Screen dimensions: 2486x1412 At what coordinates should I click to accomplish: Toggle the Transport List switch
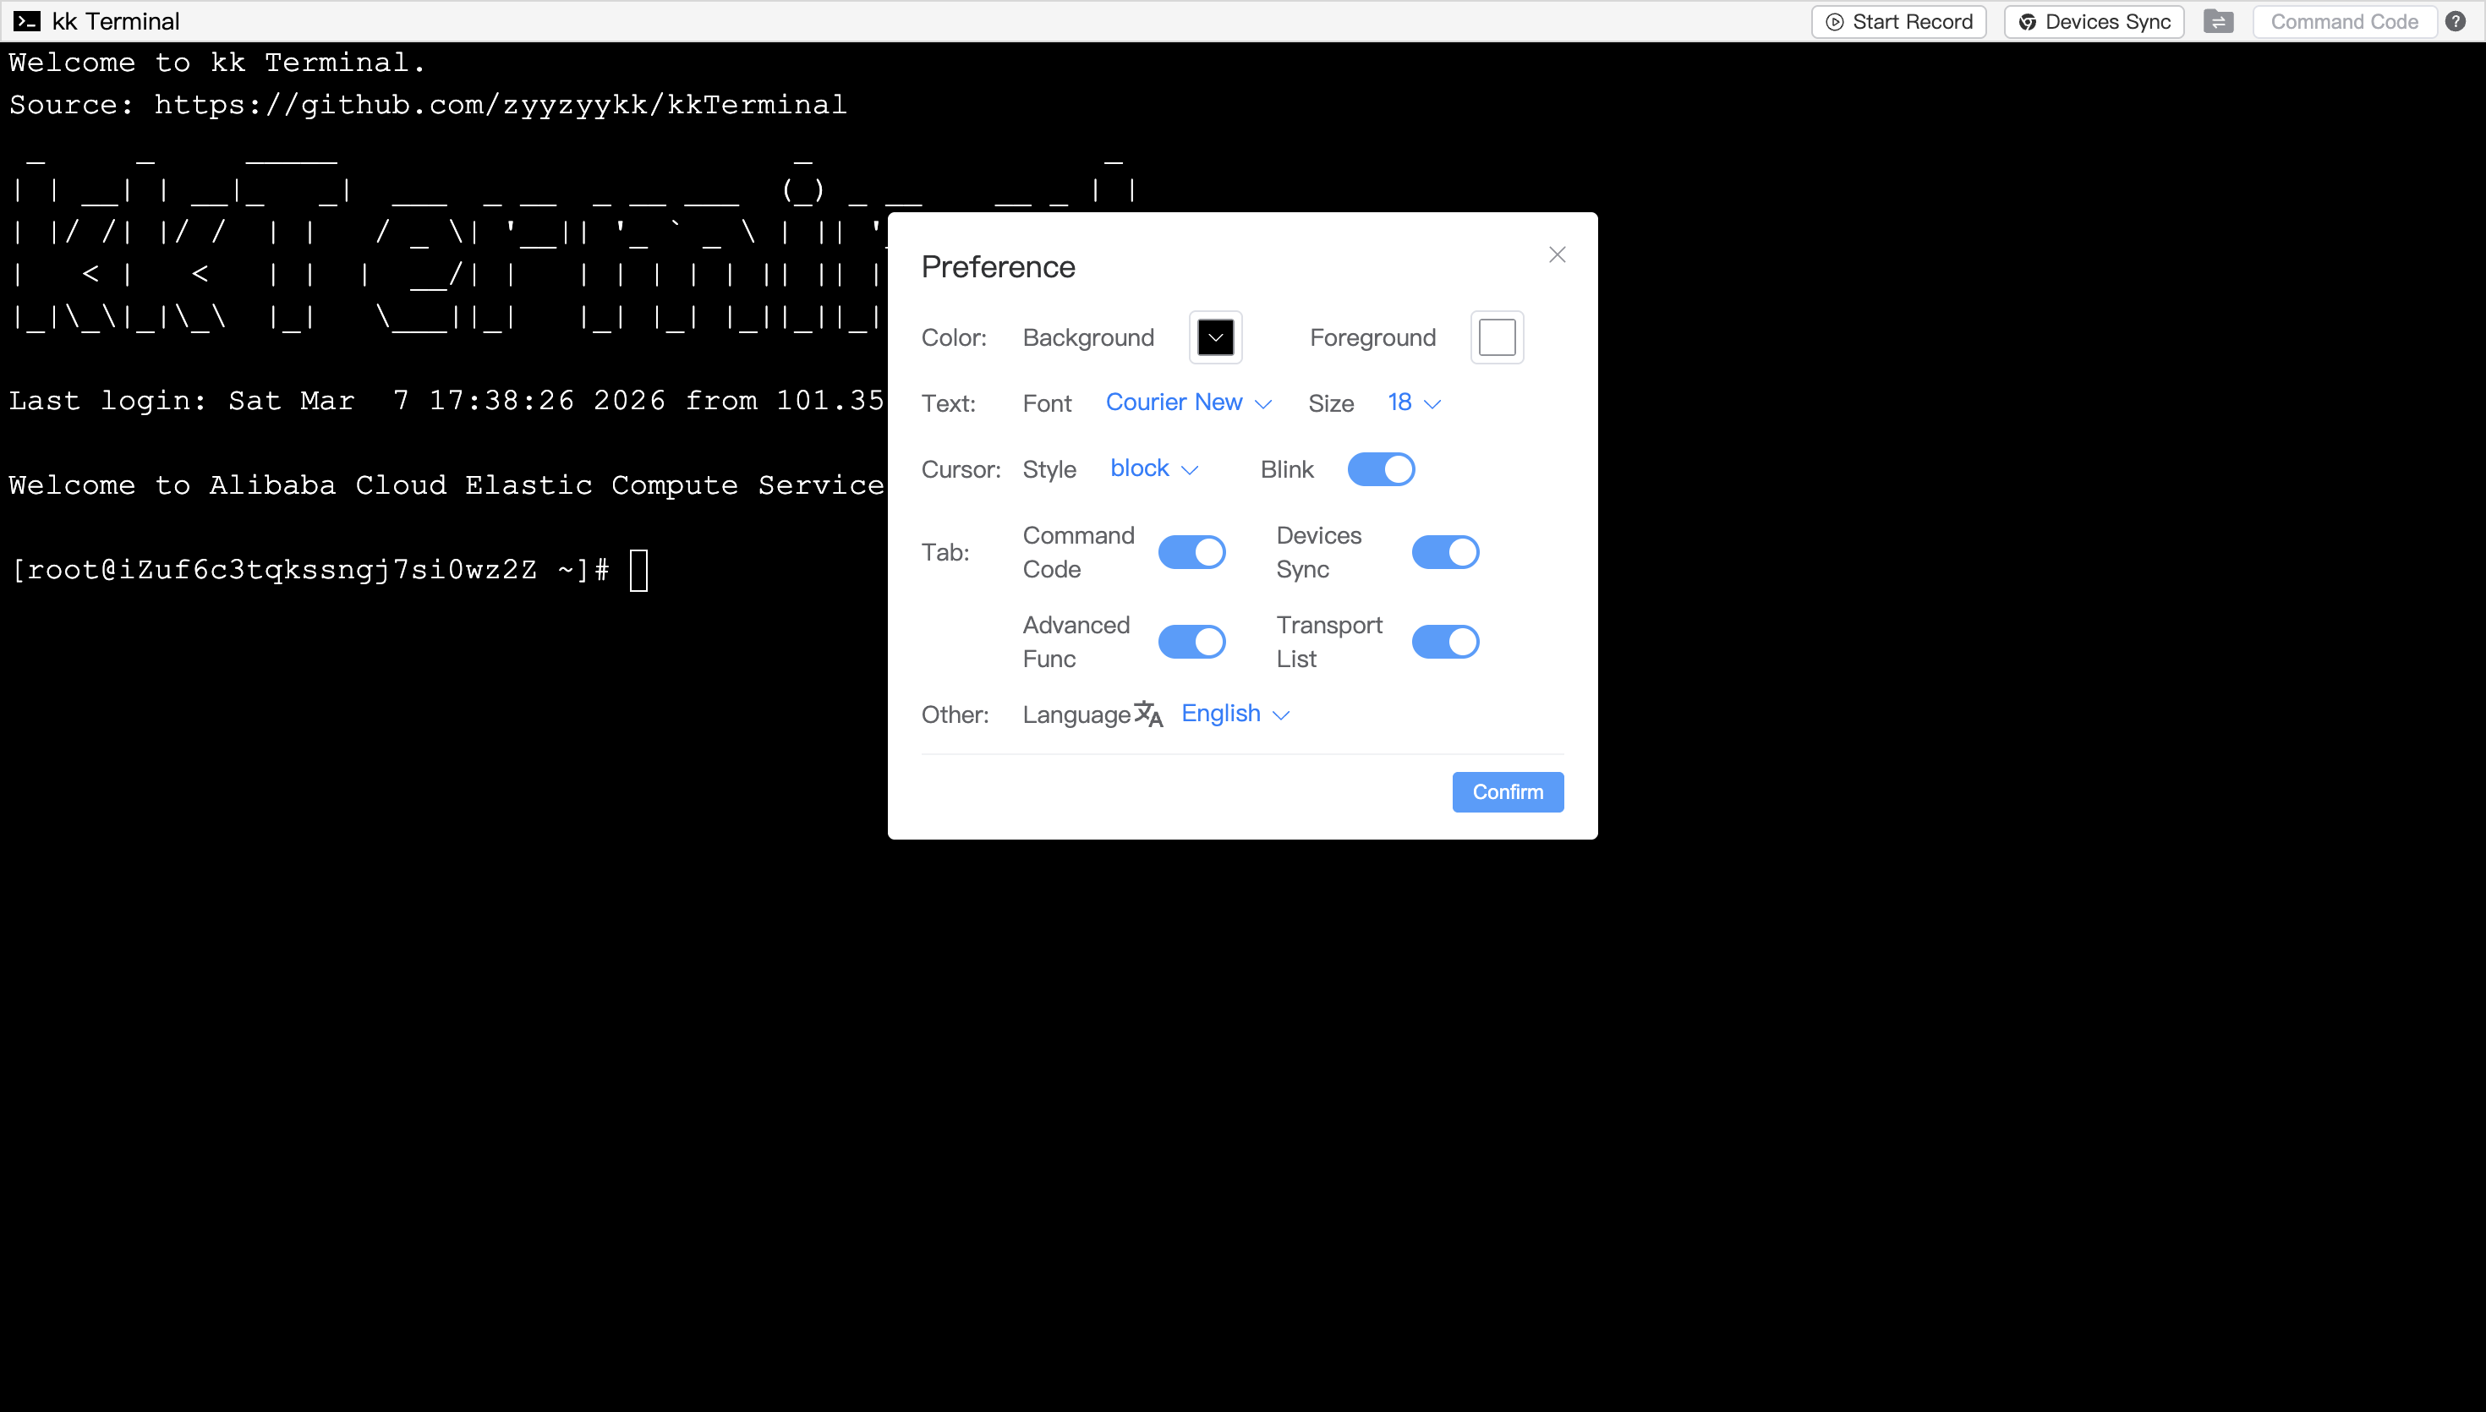click(1445, 641)
